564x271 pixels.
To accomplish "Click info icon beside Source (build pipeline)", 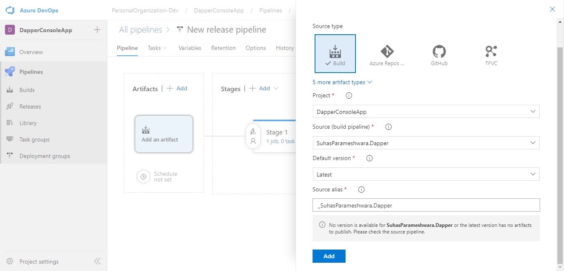I will 388,127.
